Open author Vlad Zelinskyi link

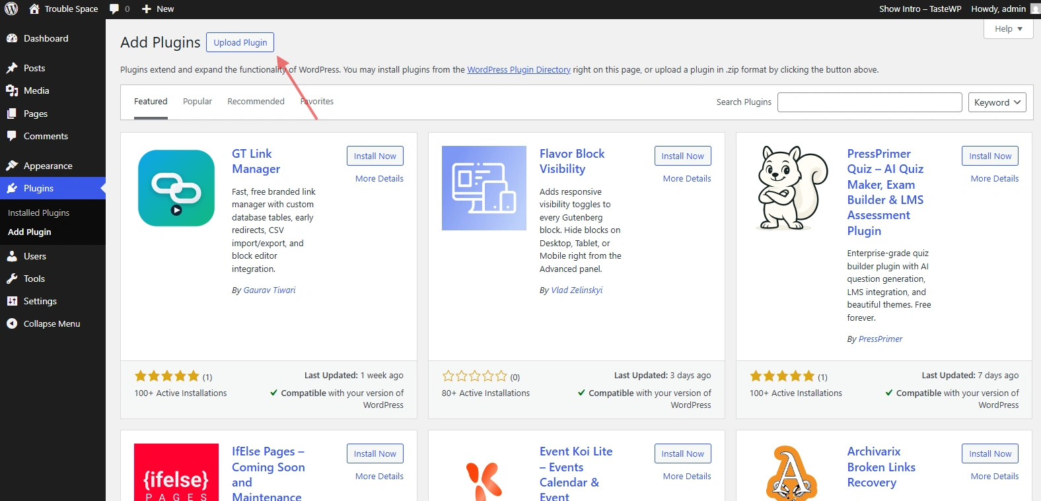point(577,290)
